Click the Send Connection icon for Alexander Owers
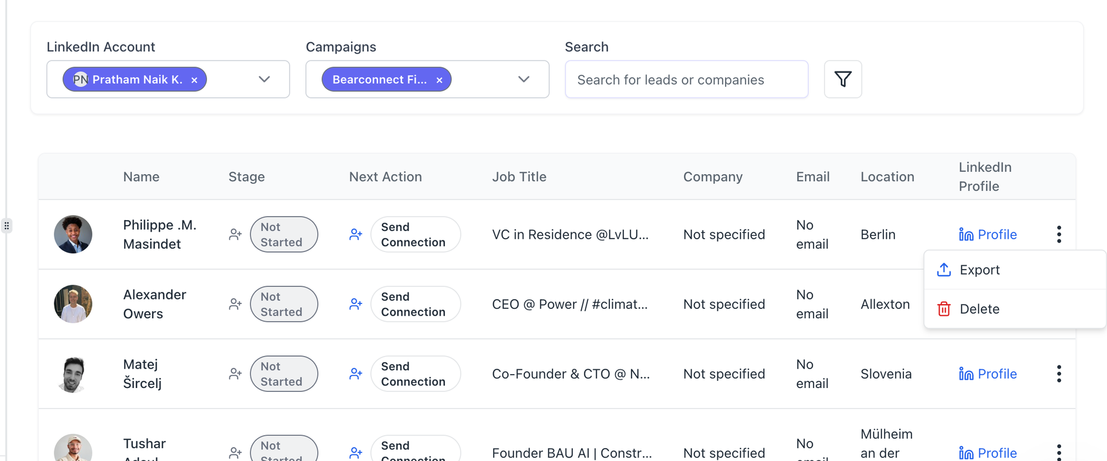This screenshot has width=1107, height=461. tap(355, 304)
